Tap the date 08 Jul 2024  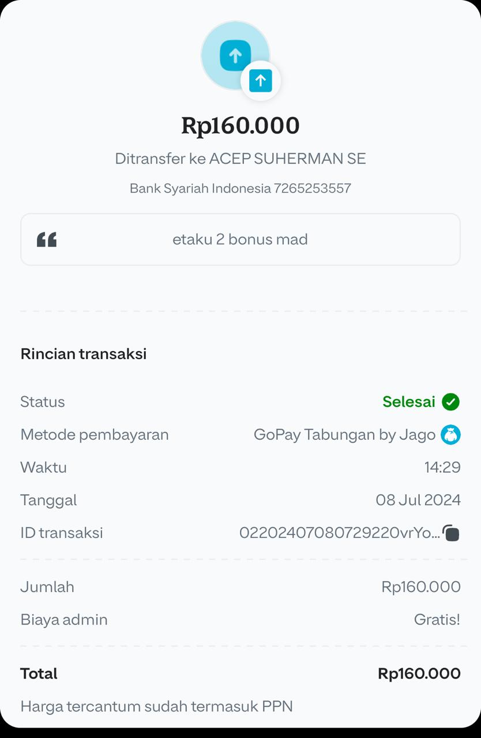click(x=418, y=500)
